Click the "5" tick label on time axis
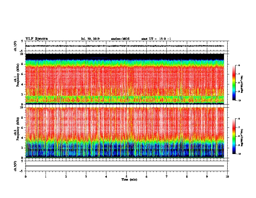This screenshot has height=198, width=256. (126, 177)
